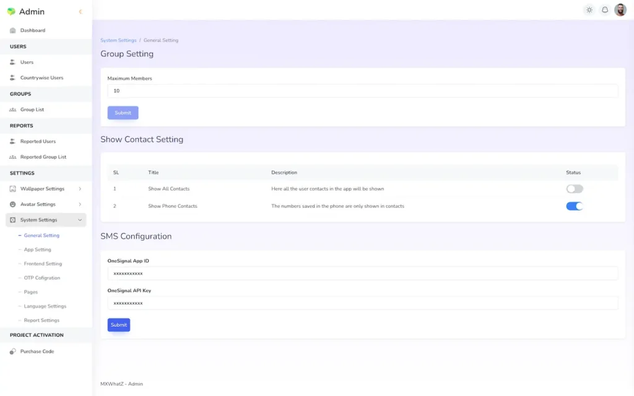Disable the Show Phone Contacts toggle
The width and height of the screenshot is (634, 396).
[574, 206]
